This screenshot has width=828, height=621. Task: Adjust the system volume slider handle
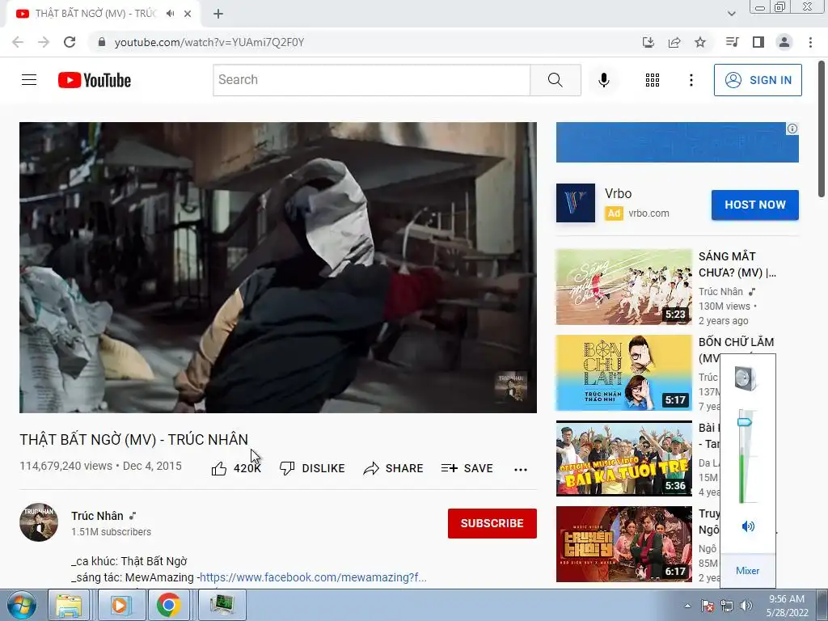click(744, 422)
